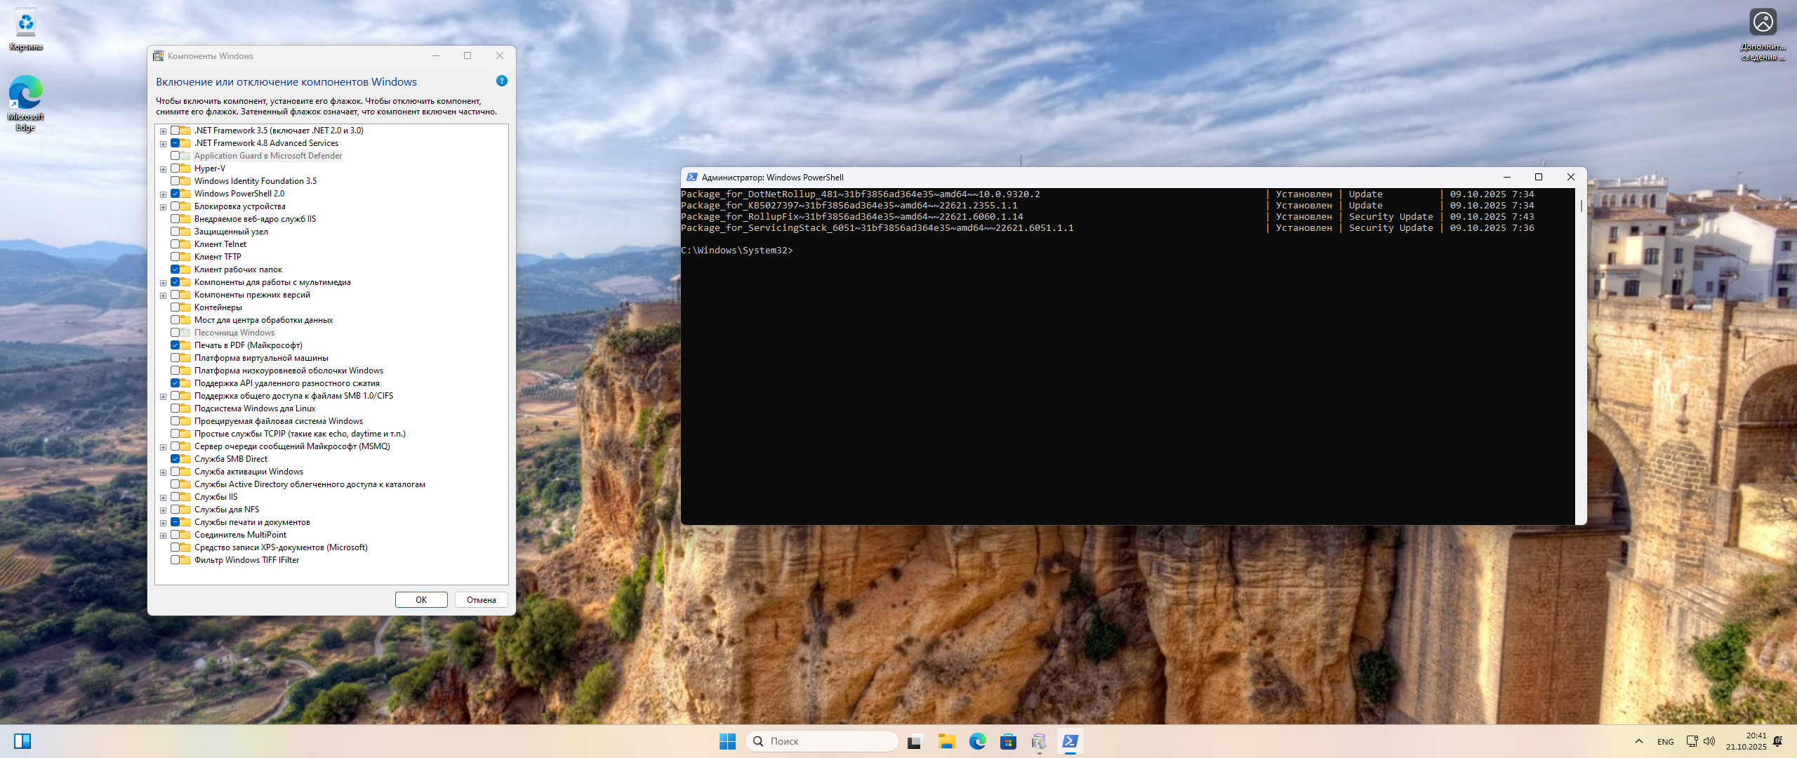Image resolution: width=1797 pixels, height=758 pixels.
Task: Expand .NET Framework 3.5 tree node
Action: 163,131
